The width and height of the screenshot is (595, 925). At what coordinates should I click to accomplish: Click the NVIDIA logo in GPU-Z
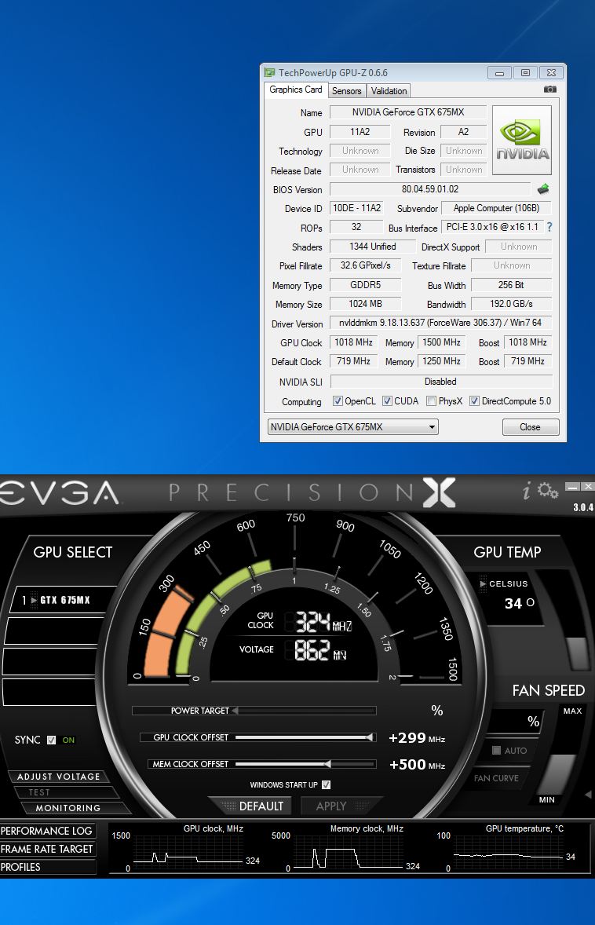pyautogui.click(x=522, y=140)
